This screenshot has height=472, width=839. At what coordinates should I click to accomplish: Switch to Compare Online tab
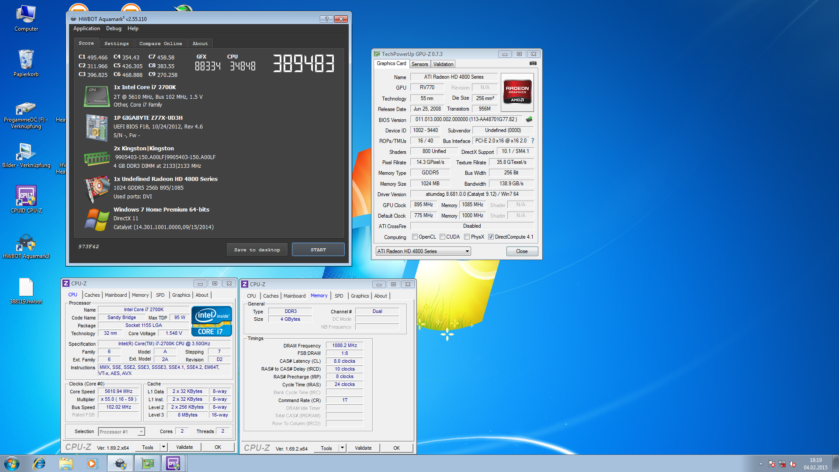pos(160,43)
